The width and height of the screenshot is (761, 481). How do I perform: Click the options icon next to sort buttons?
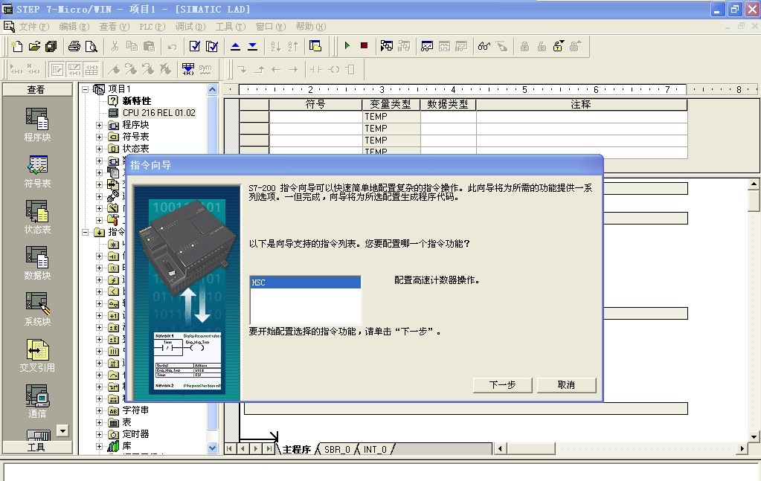(315, 47)
